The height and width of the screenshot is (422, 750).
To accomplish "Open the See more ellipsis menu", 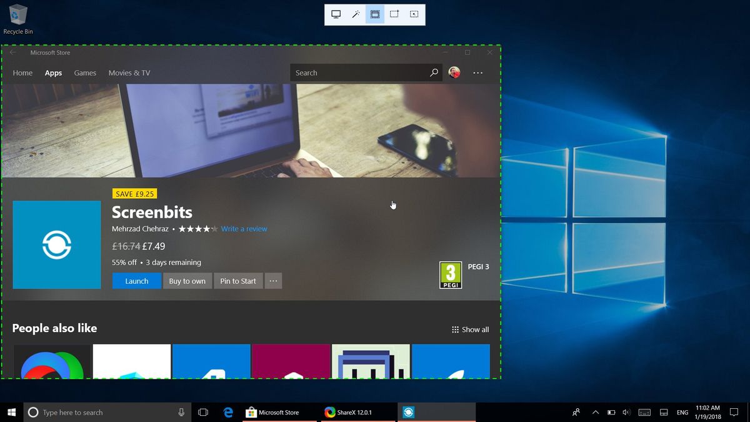I will coord(478,73).
